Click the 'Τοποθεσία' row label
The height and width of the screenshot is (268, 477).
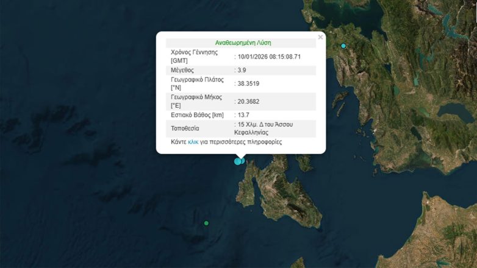tap(185, 129)
